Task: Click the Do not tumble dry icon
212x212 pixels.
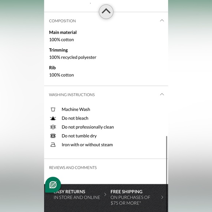Action: 53,136
